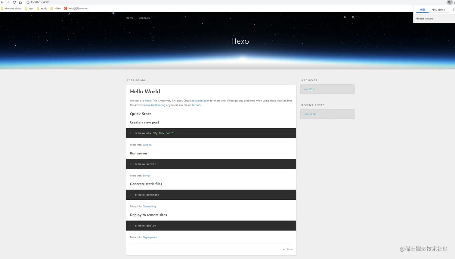Open the troubleshooting link
This screenshot has width=455, height=259.
coord(156,105)
